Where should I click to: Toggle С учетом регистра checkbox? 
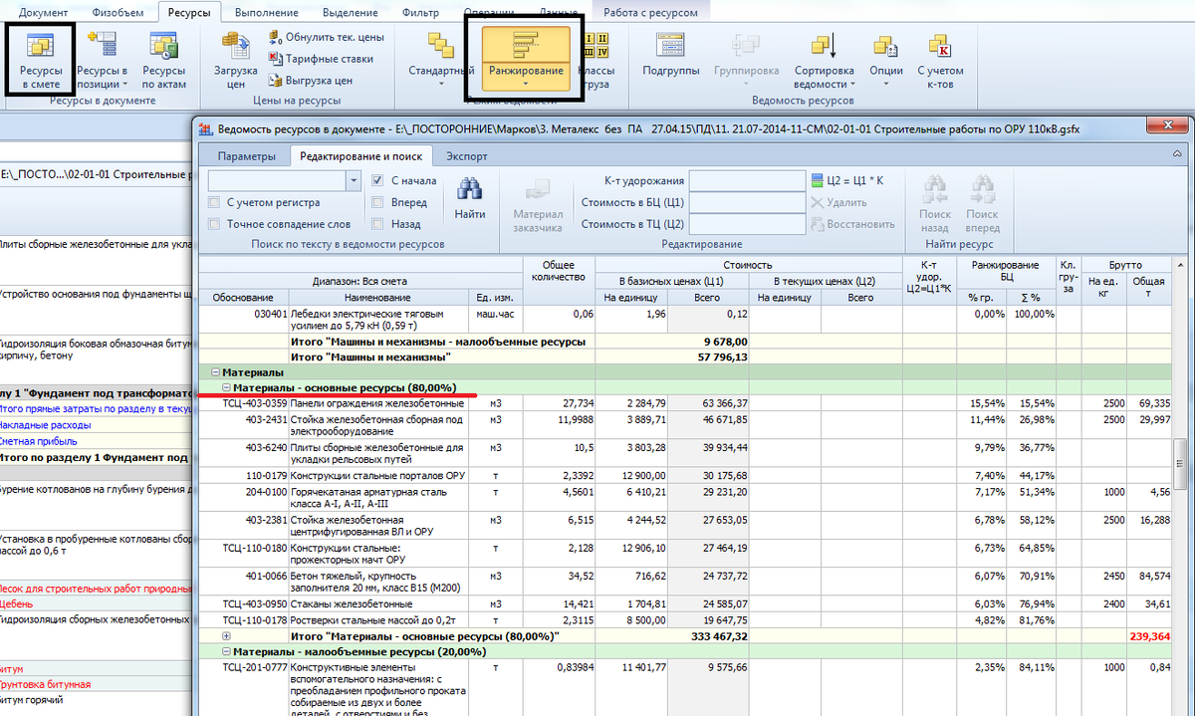[x=214, y=202]
